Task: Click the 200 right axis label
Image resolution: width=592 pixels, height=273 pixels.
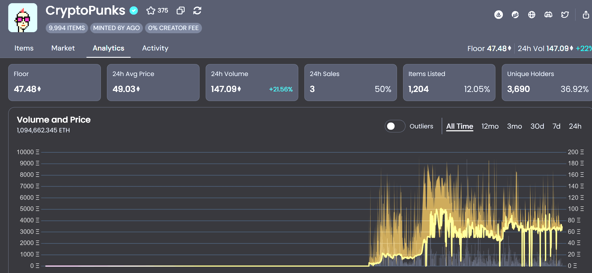Action: [576, 152]
